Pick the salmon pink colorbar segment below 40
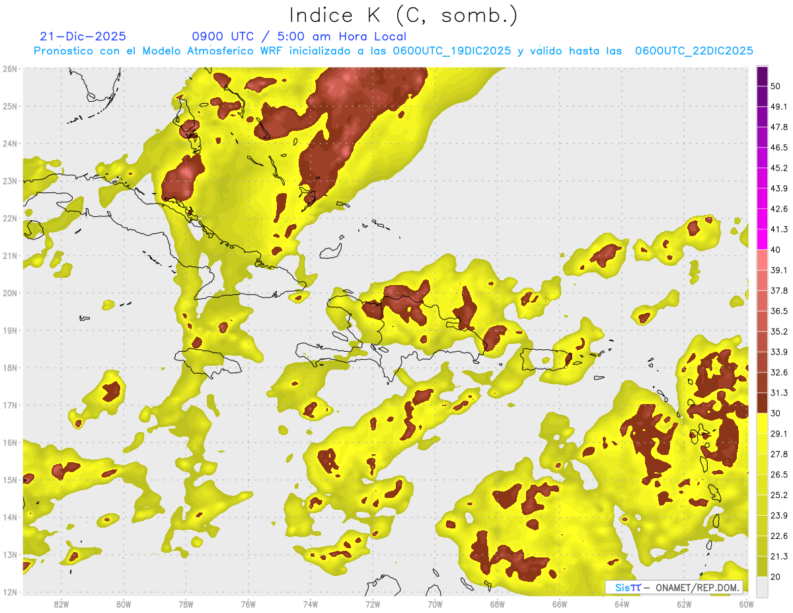Image resolution: width=793 pixels, height=613 pixels. tap(762, 260)
